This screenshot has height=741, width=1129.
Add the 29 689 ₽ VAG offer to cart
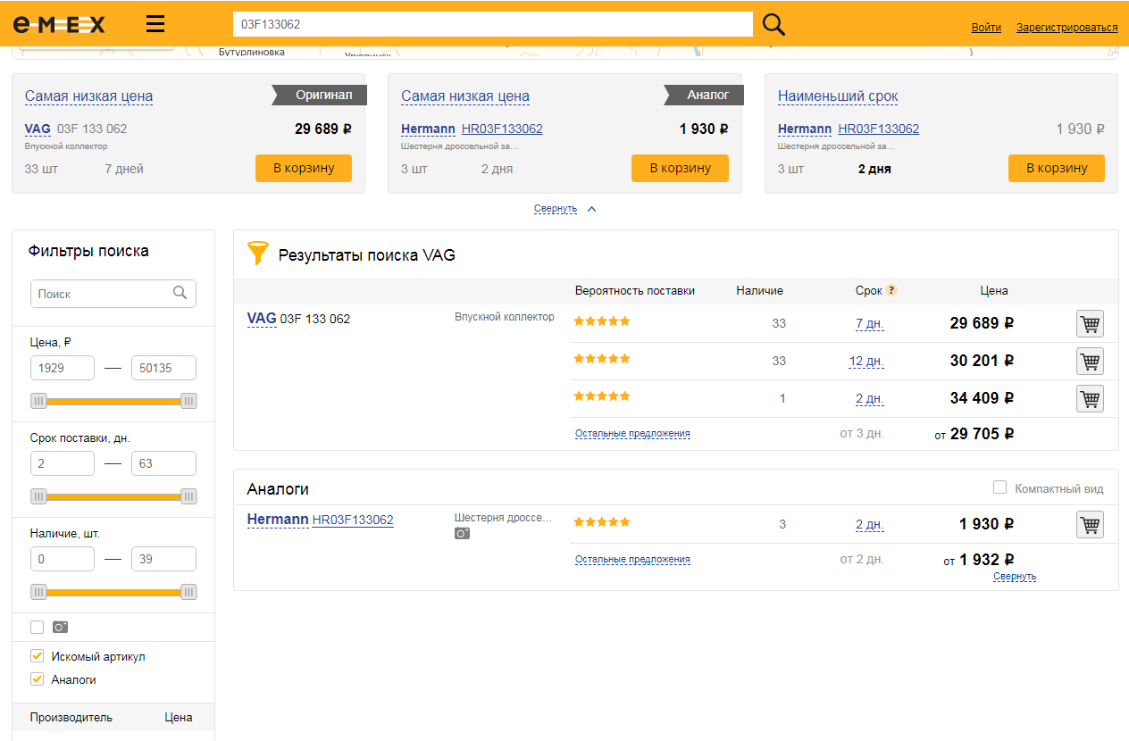point(1090,324)
